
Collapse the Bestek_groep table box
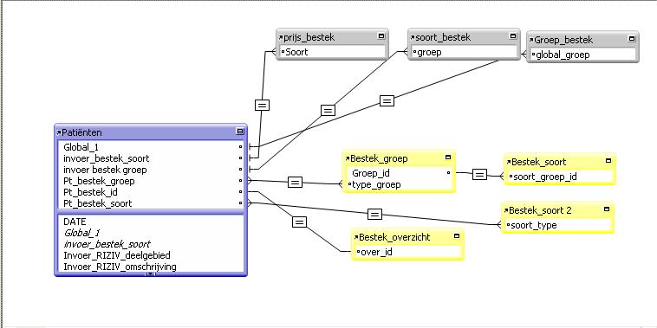point(448,158)
